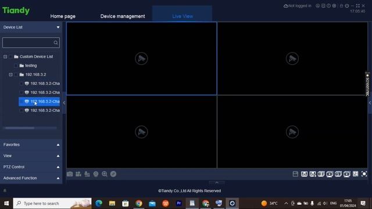Click the 34°C weather widget
Screen dimensions: 372x209
tap(270, 203)
